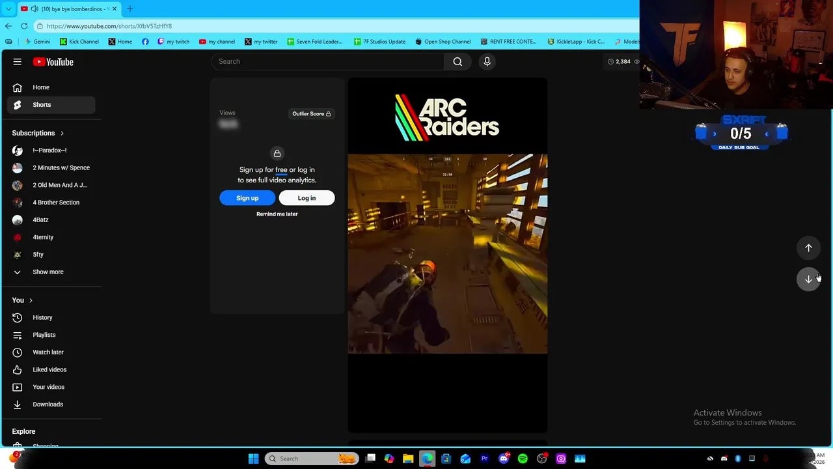The height and width of the screenshot is (469, 833).
Task: Open RENT FREE CONTE... bookmark
Action: tap(508, 42)
